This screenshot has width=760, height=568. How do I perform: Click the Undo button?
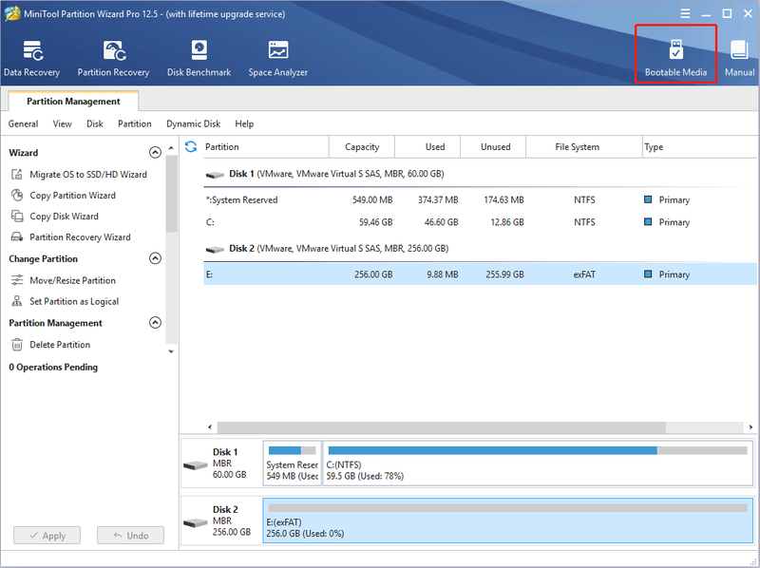coord(130,536)
